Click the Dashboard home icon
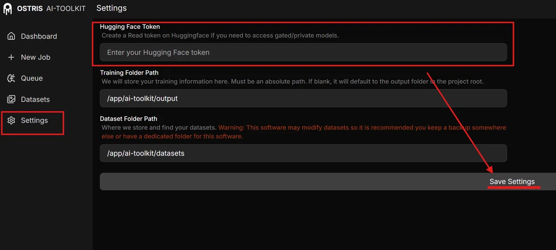This screenshot has width=556, height=250. click(12, 36)
